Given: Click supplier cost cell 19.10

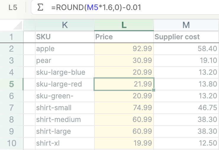Looking at the screenshot, I should [186, 61].
